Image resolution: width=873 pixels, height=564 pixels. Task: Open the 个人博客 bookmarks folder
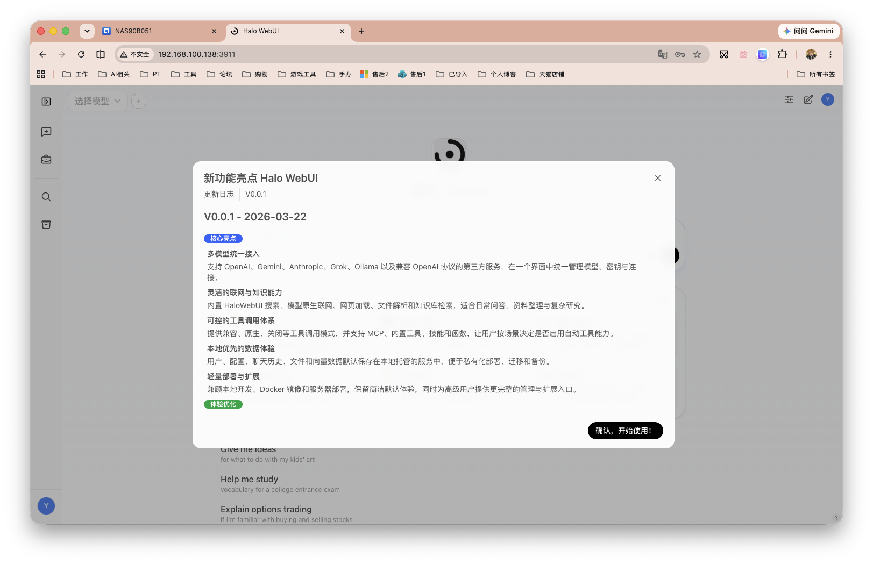pos(497,74)
